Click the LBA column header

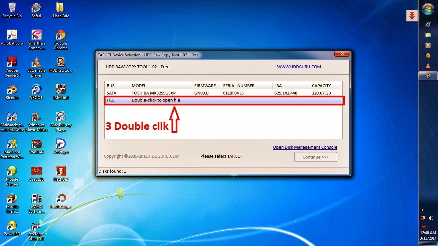291,86
